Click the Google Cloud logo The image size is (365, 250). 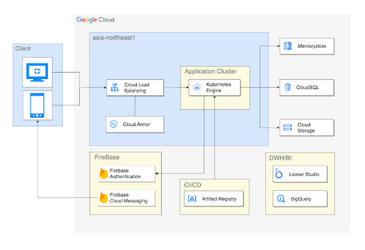coord(96,20)
